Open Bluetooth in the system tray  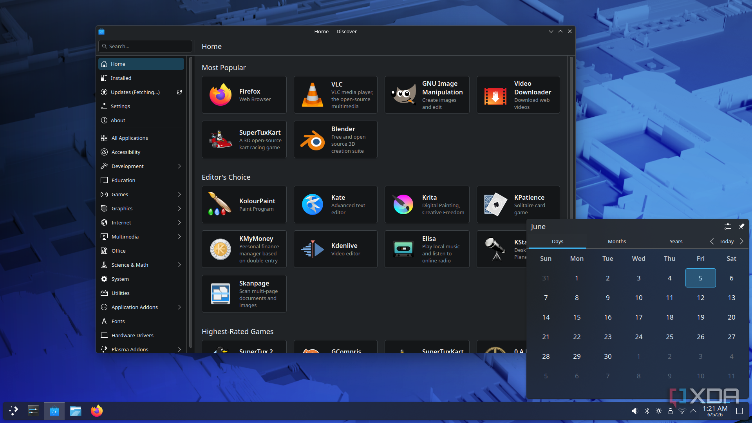pyautogui.click(x=647, y=411)
